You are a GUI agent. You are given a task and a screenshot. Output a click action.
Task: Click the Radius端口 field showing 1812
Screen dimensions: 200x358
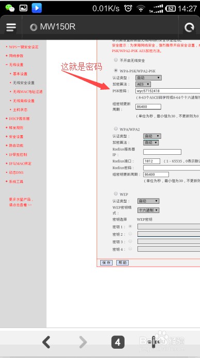152,161
